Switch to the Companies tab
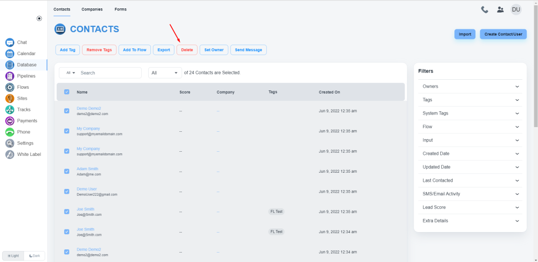The height and width of the screenshot is (262, 538). click(92, 9)
